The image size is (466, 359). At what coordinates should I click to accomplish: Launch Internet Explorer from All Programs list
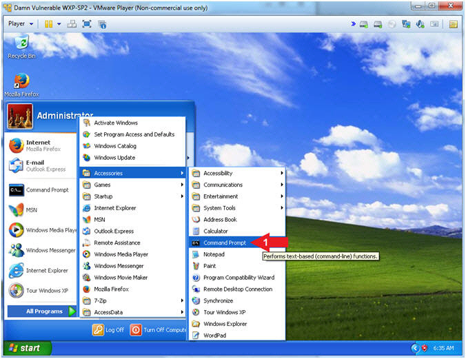pyautogui.click(x=133, y=208)
